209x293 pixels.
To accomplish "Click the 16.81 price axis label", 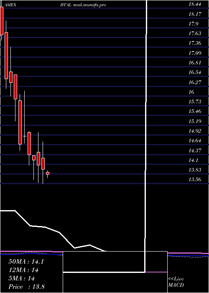I will click(x=195, y=63).
